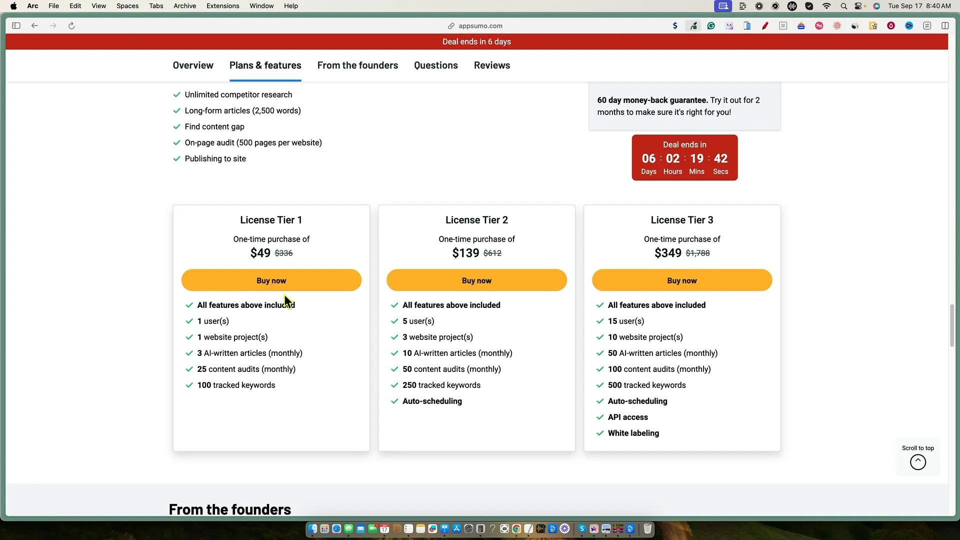Reload the page with refresh icon
Screen dimensions: 960x540
(x=71, y=25)
